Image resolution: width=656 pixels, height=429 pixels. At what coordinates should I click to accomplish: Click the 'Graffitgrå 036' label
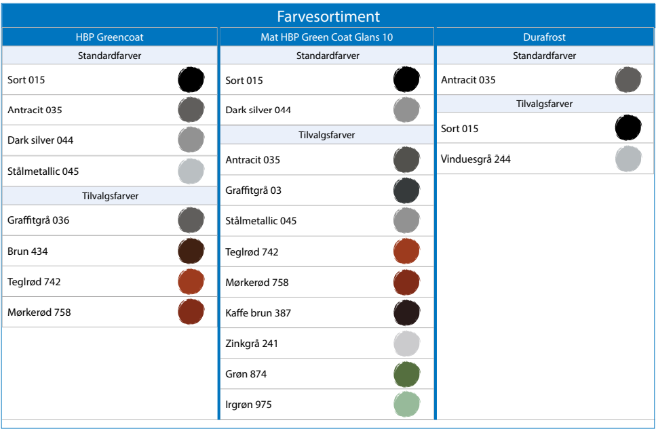(39, 220)
